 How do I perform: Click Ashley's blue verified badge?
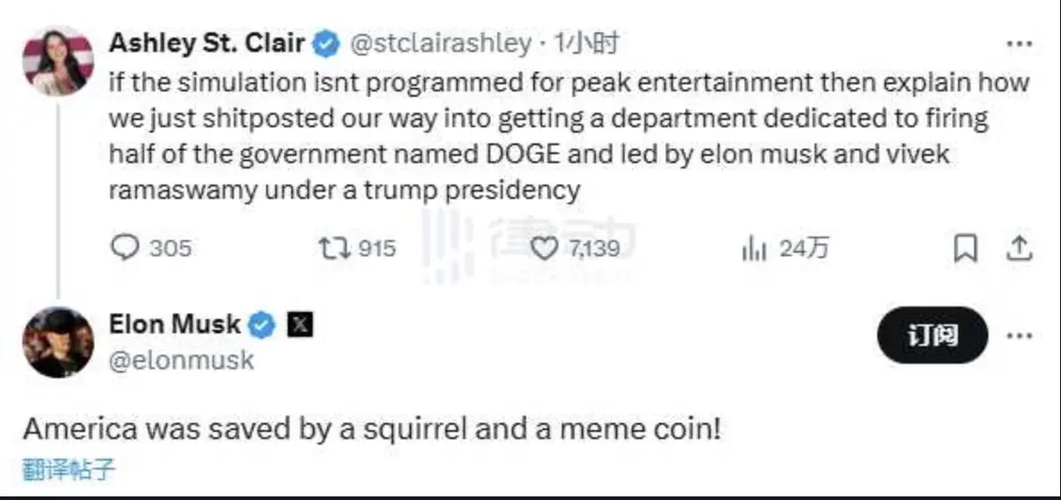point(326,42)
